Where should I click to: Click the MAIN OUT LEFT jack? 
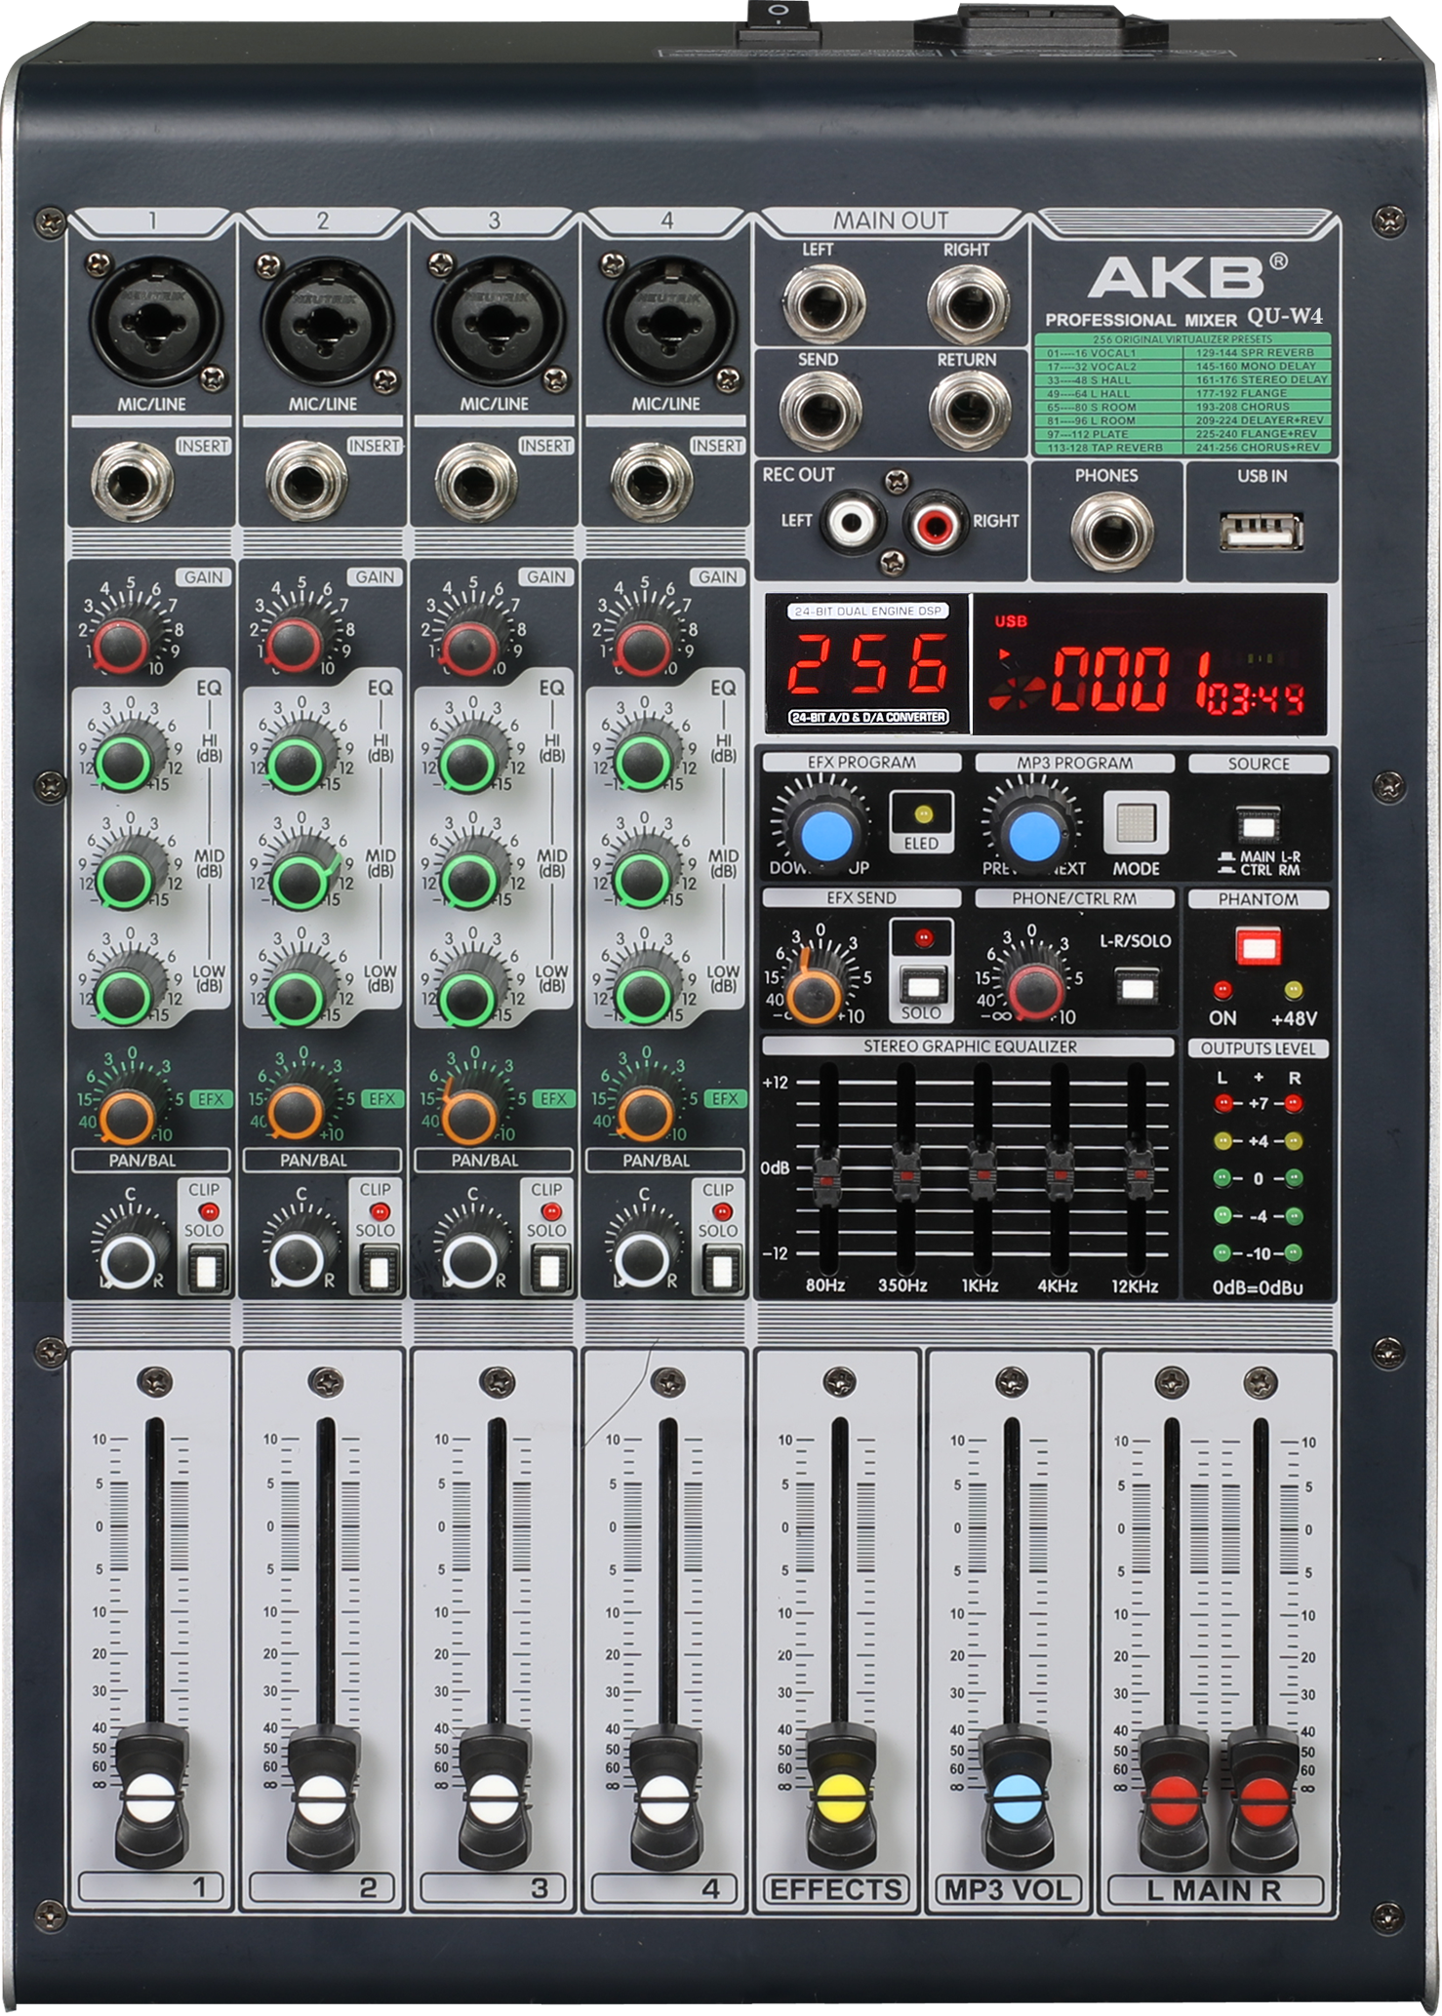pyautogui.click(x=823, y=304)
